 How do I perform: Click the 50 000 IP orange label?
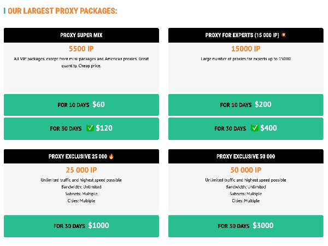pos(246,170)
